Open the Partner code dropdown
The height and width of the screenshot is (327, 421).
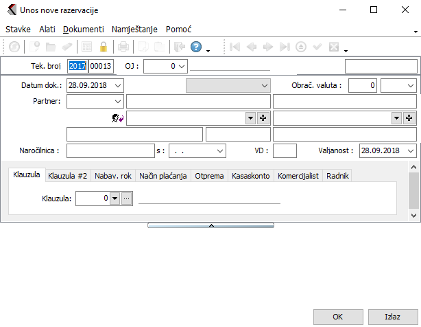click(117, 102)
